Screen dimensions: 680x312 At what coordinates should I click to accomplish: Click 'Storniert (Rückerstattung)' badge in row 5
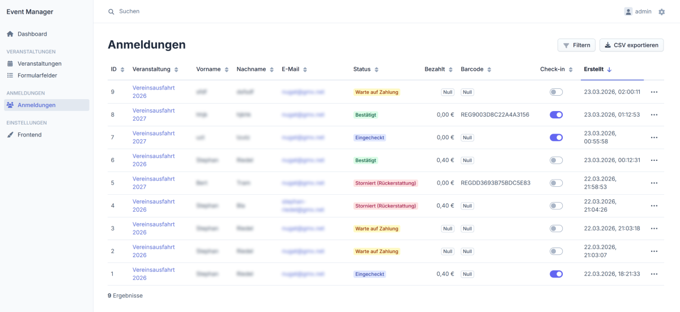coord(386,183)
